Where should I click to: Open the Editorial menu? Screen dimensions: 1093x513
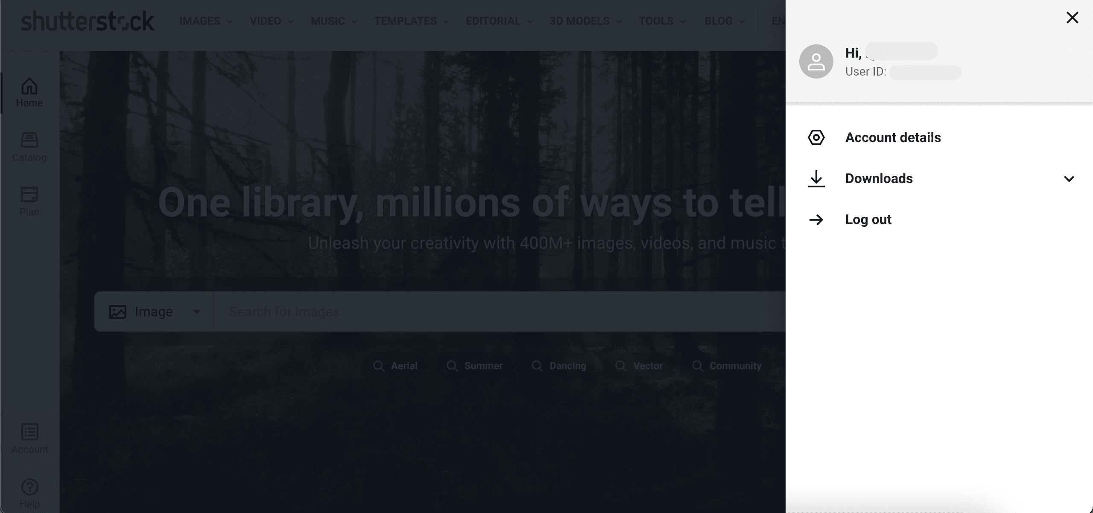pyautogui.click(x=499, y=21)
